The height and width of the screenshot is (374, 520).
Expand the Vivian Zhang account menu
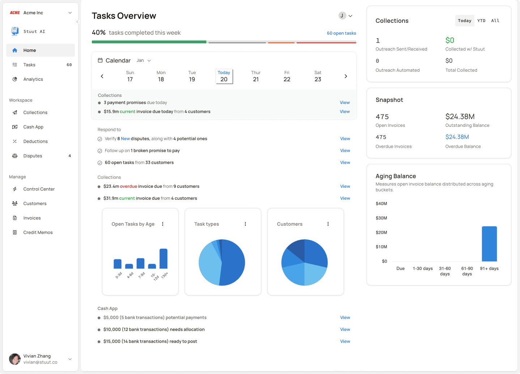(x=70, y=359)
